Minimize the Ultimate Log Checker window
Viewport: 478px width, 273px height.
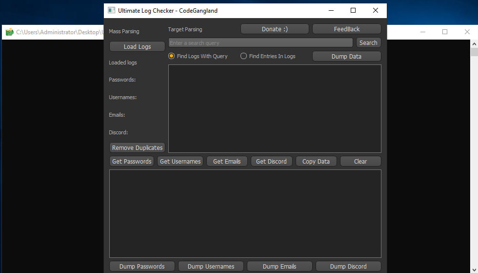tap(331, 10)
